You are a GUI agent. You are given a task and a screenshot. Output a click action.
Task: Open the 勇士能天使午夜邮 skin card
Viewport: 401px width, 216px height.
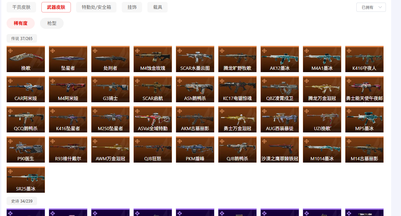coord(364,89)
